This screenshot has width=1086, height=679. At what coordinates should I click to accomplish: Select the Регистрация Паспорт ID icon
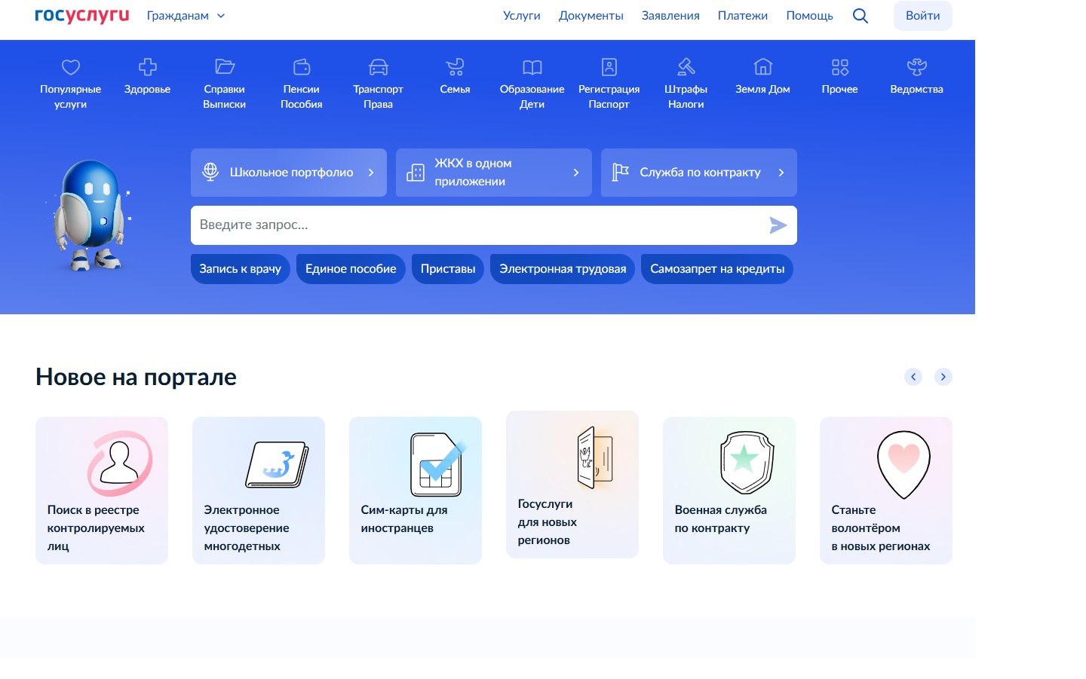pyautogui.click(x=609, y=67)
